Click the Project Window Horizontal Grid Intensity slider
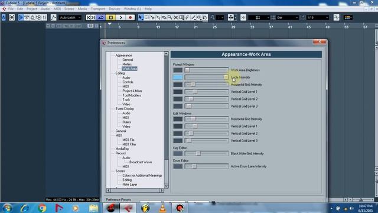 (207, 85)
